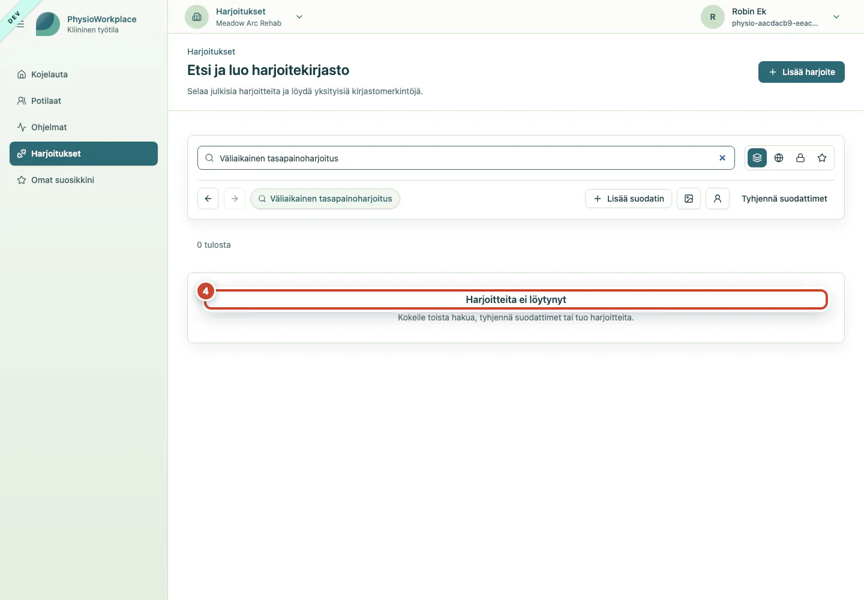Image resolution: width=864 pixels, height=600 pixels.
Task: Expand the Harjoitukset workspace dropdown chevron
Action: tap(299, 17)
